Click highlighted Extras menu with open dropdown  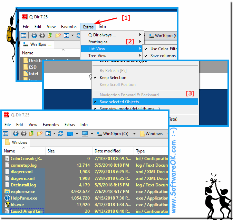point(88,27)
